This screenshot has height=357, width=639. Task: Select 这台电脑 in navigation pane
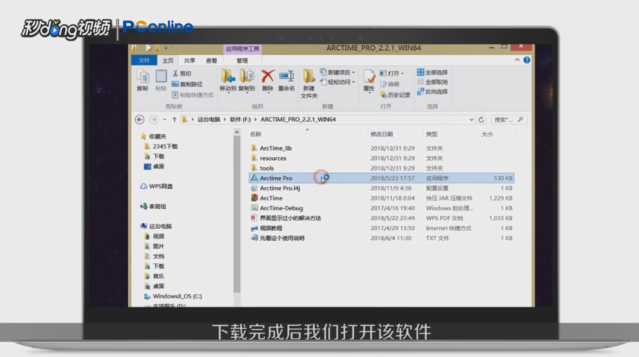coord(156,226)
